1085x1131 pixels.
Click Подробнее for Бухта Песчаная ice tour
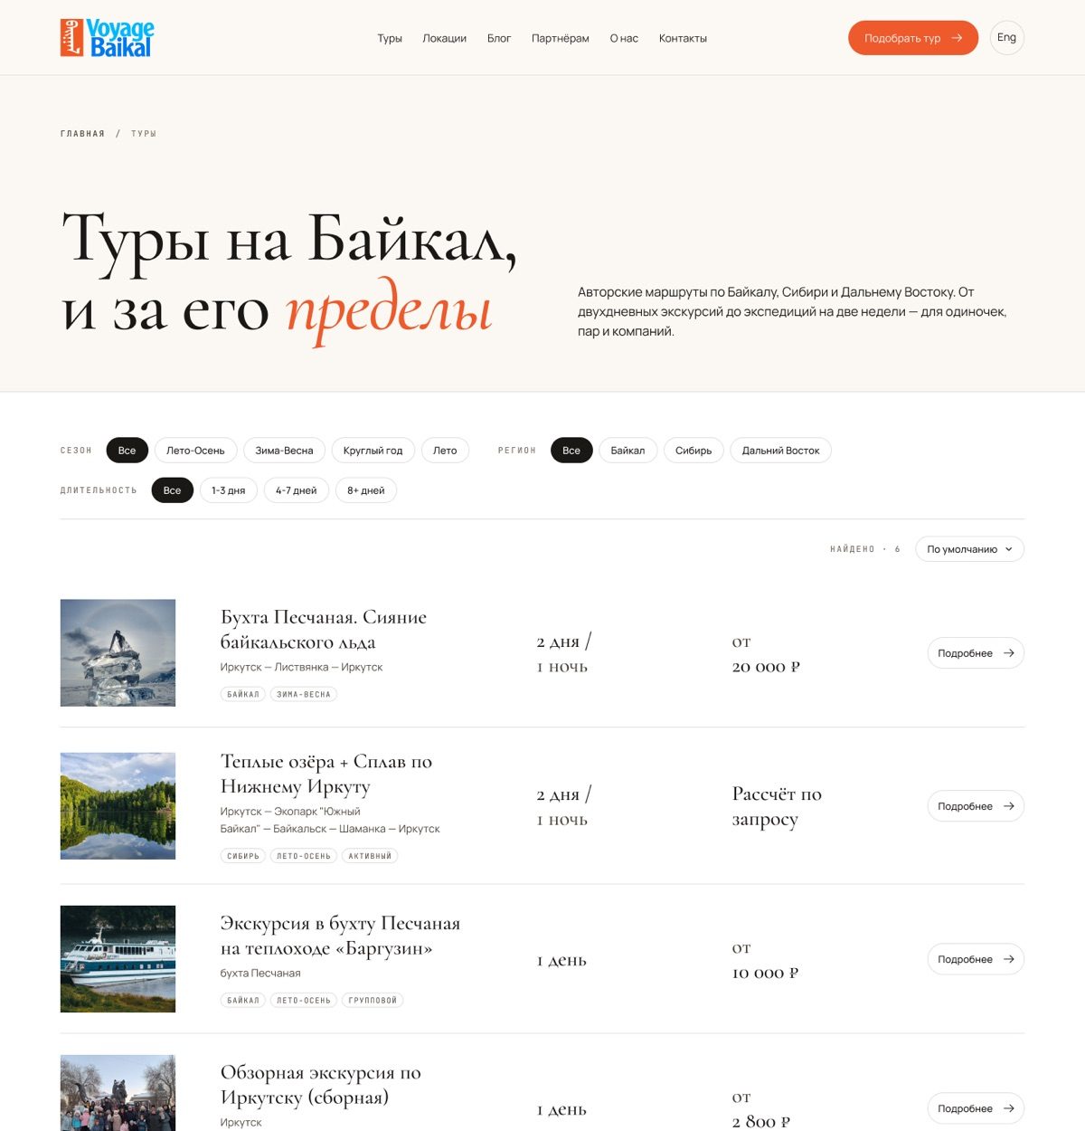pos(976,653)
